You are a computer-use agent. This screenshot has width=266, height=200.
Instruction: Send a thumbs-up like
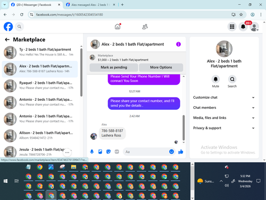click(x=181, y=151)
